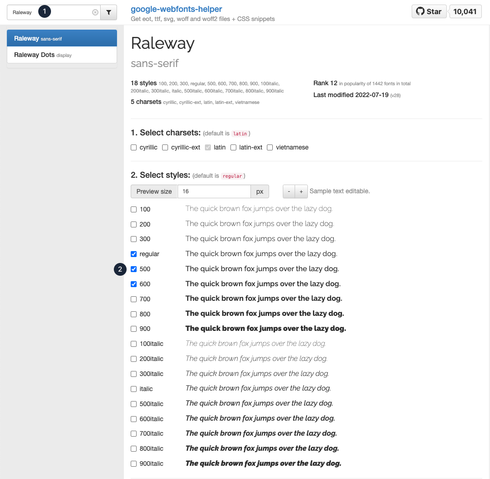Uncheck the 600 style checkbox
This screenshot has height=479, width=490.
(134, 284)
